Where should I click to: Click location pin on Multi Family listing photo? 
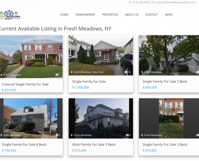(x=72, y=135)
